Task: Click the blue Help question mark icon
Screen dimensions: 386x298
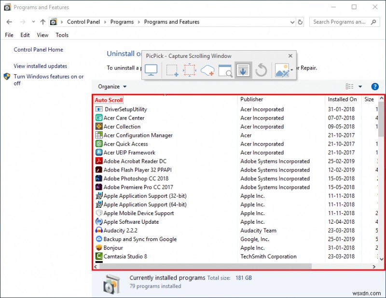Action: point(375,86)
